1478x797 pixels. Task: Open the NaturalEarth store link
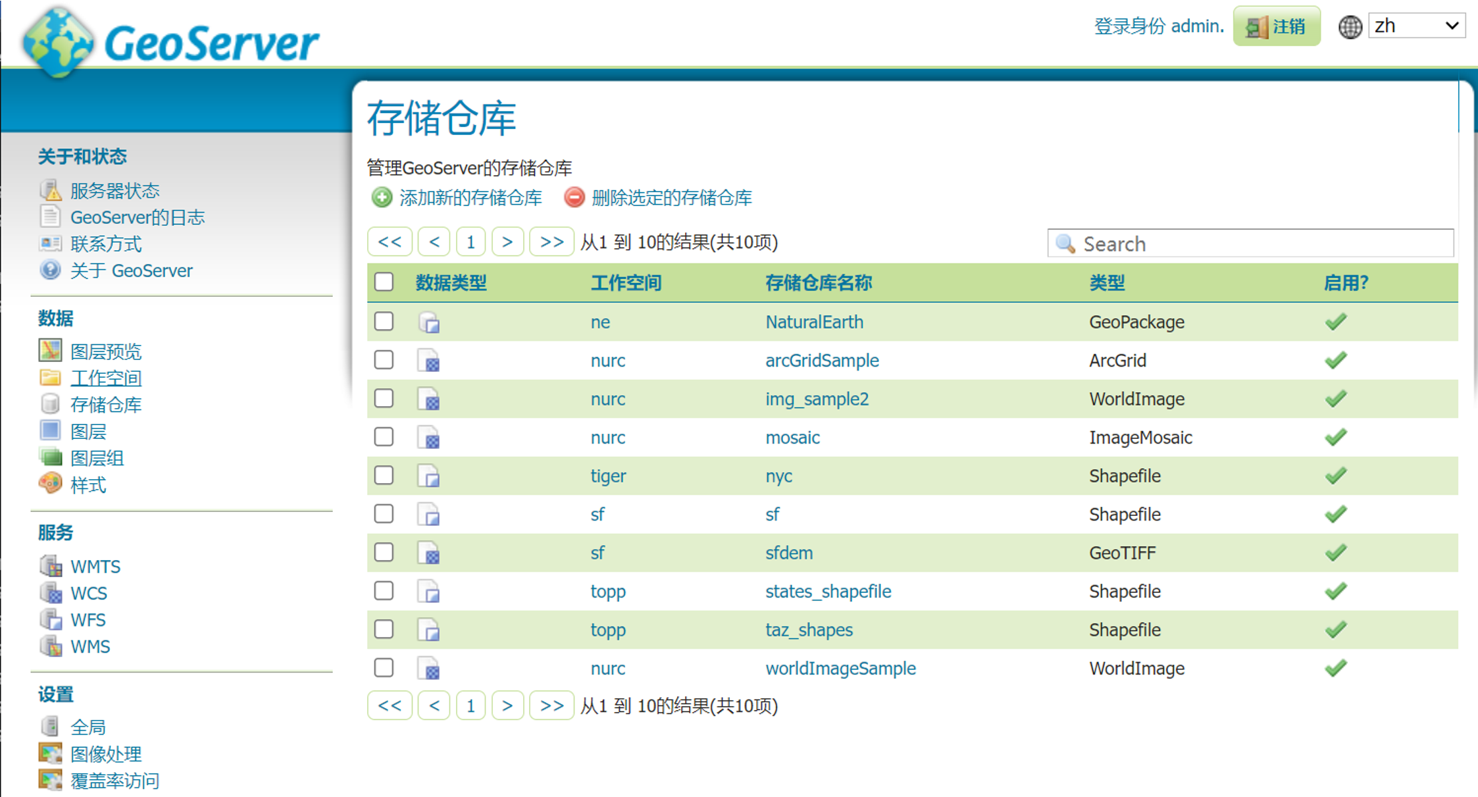(x=814, y=322)
